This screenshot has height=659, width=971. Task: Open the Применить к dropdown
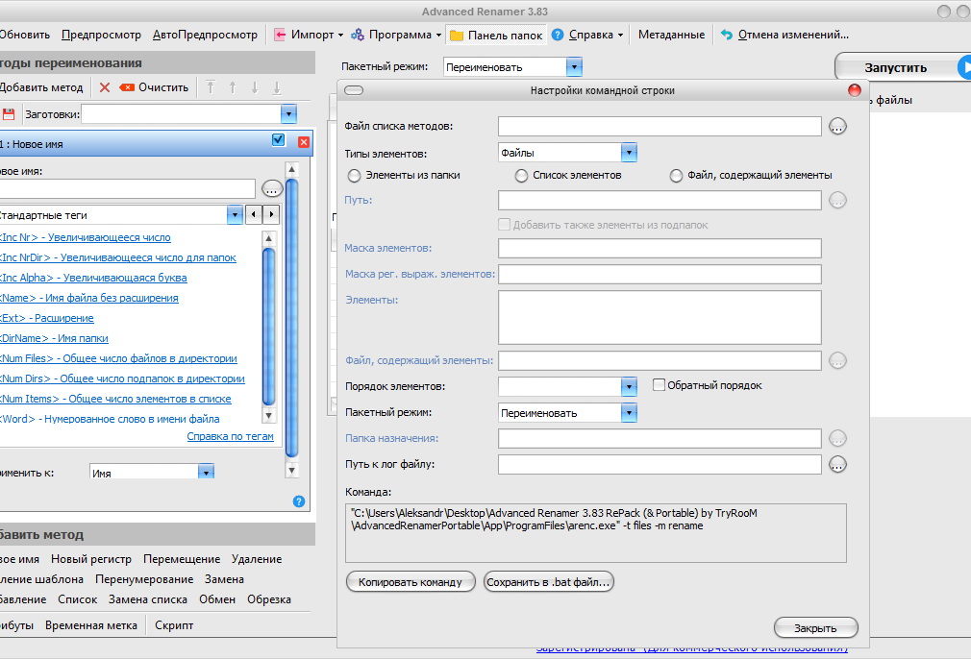point(206,472)
